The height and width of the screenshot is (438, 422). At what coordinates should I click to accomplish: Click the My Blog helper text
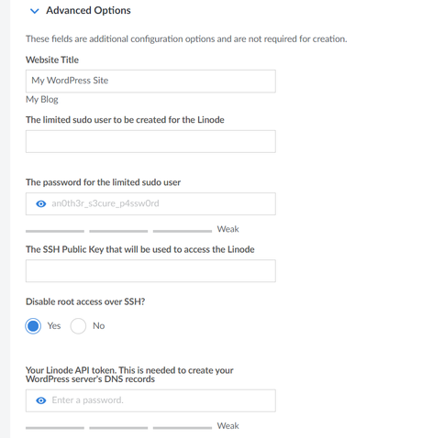click(x=42, y=100)
